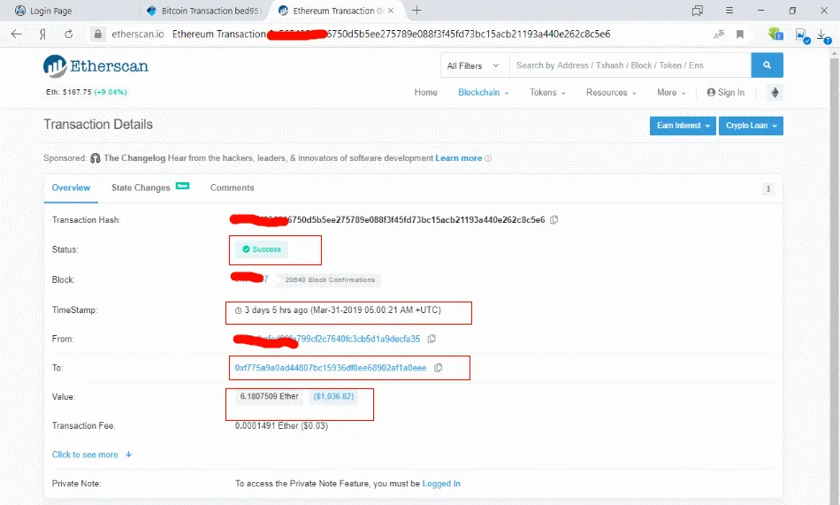Bookmark this page with bookmark icon
The height and width of the screenshot is (505, 840).
click(740, 34)
